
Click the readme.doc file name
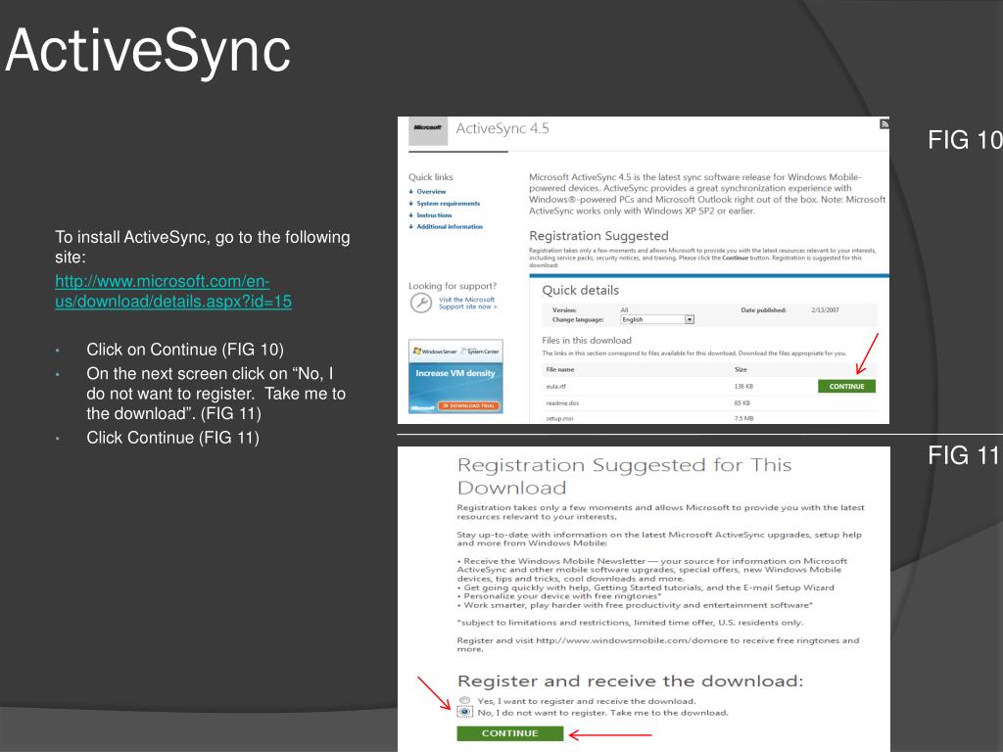tap(562, 402)
